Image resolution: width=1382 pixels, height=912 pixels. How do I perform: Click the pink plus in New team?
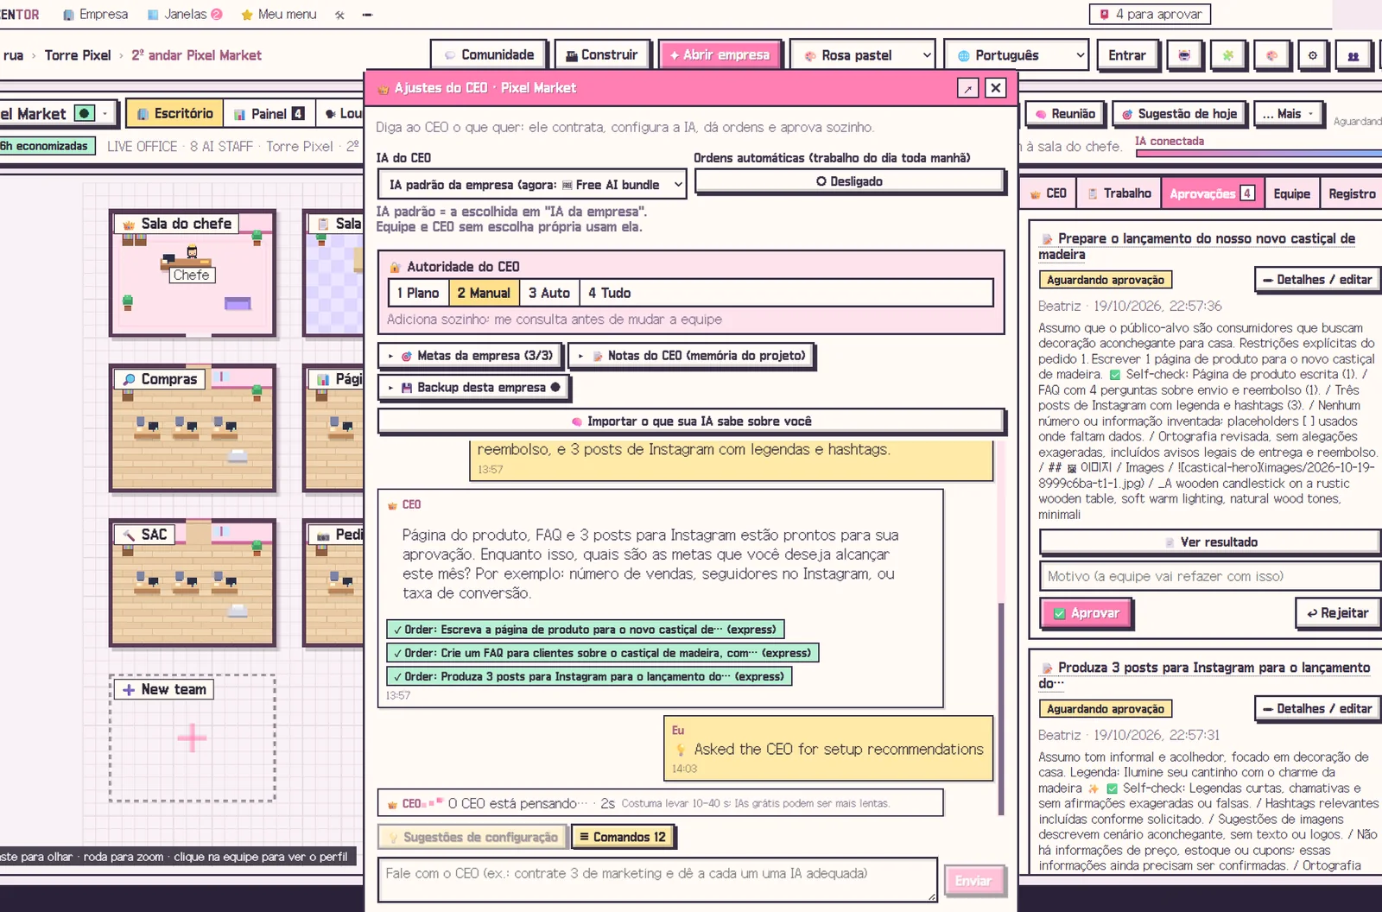coord(192,738)
